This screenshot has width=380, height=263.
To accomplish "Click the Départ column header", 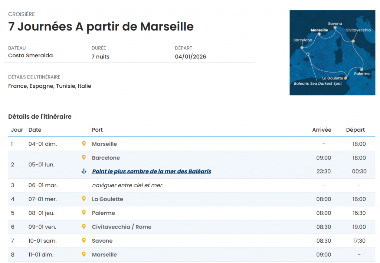I will coord(355,130).
